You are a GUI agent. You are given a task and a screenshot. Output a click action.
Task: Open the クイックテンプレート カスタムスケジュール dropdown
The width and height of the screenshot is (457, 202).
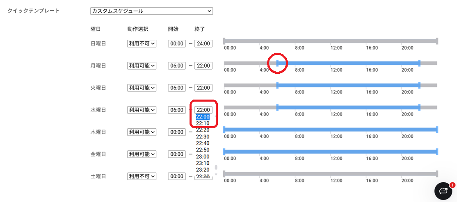point(151,11)
